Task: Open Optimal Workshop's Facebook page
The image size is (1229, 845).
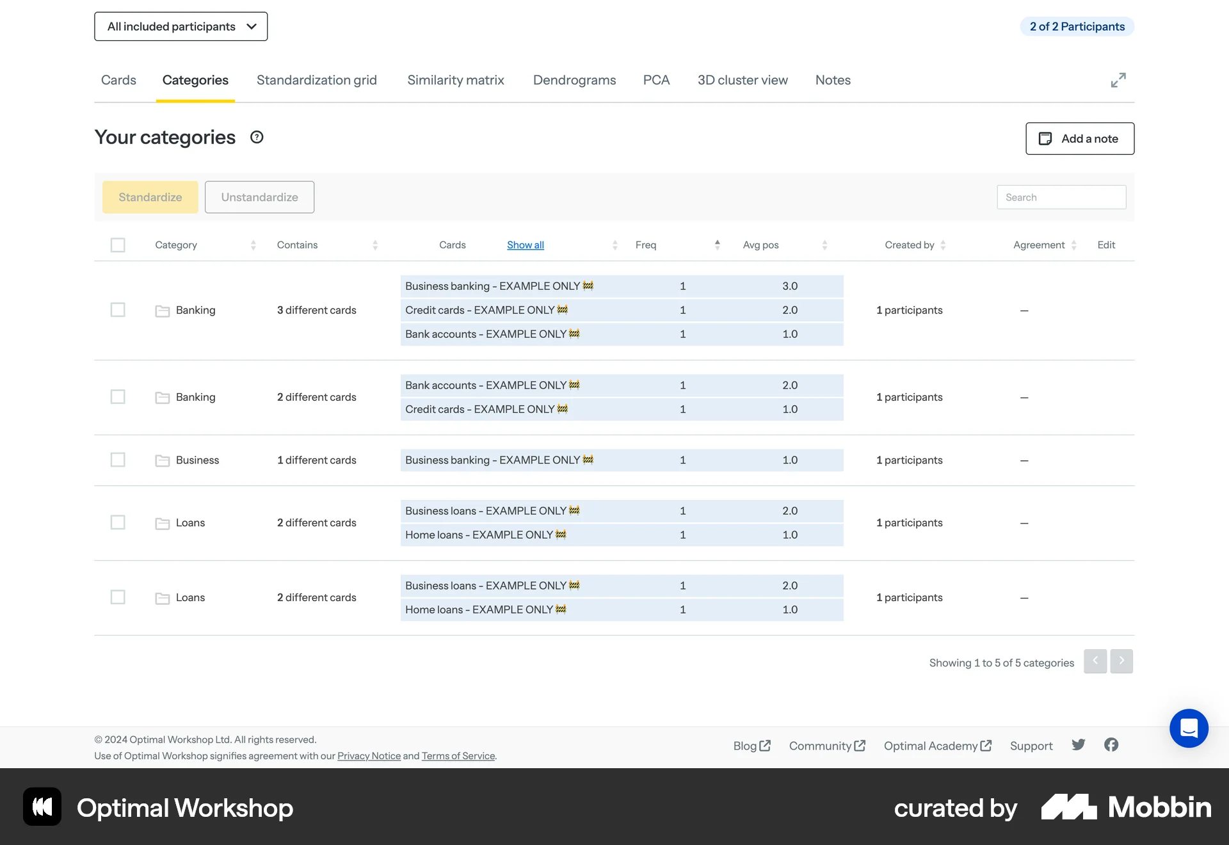Action: click(x=1111, y=744)
